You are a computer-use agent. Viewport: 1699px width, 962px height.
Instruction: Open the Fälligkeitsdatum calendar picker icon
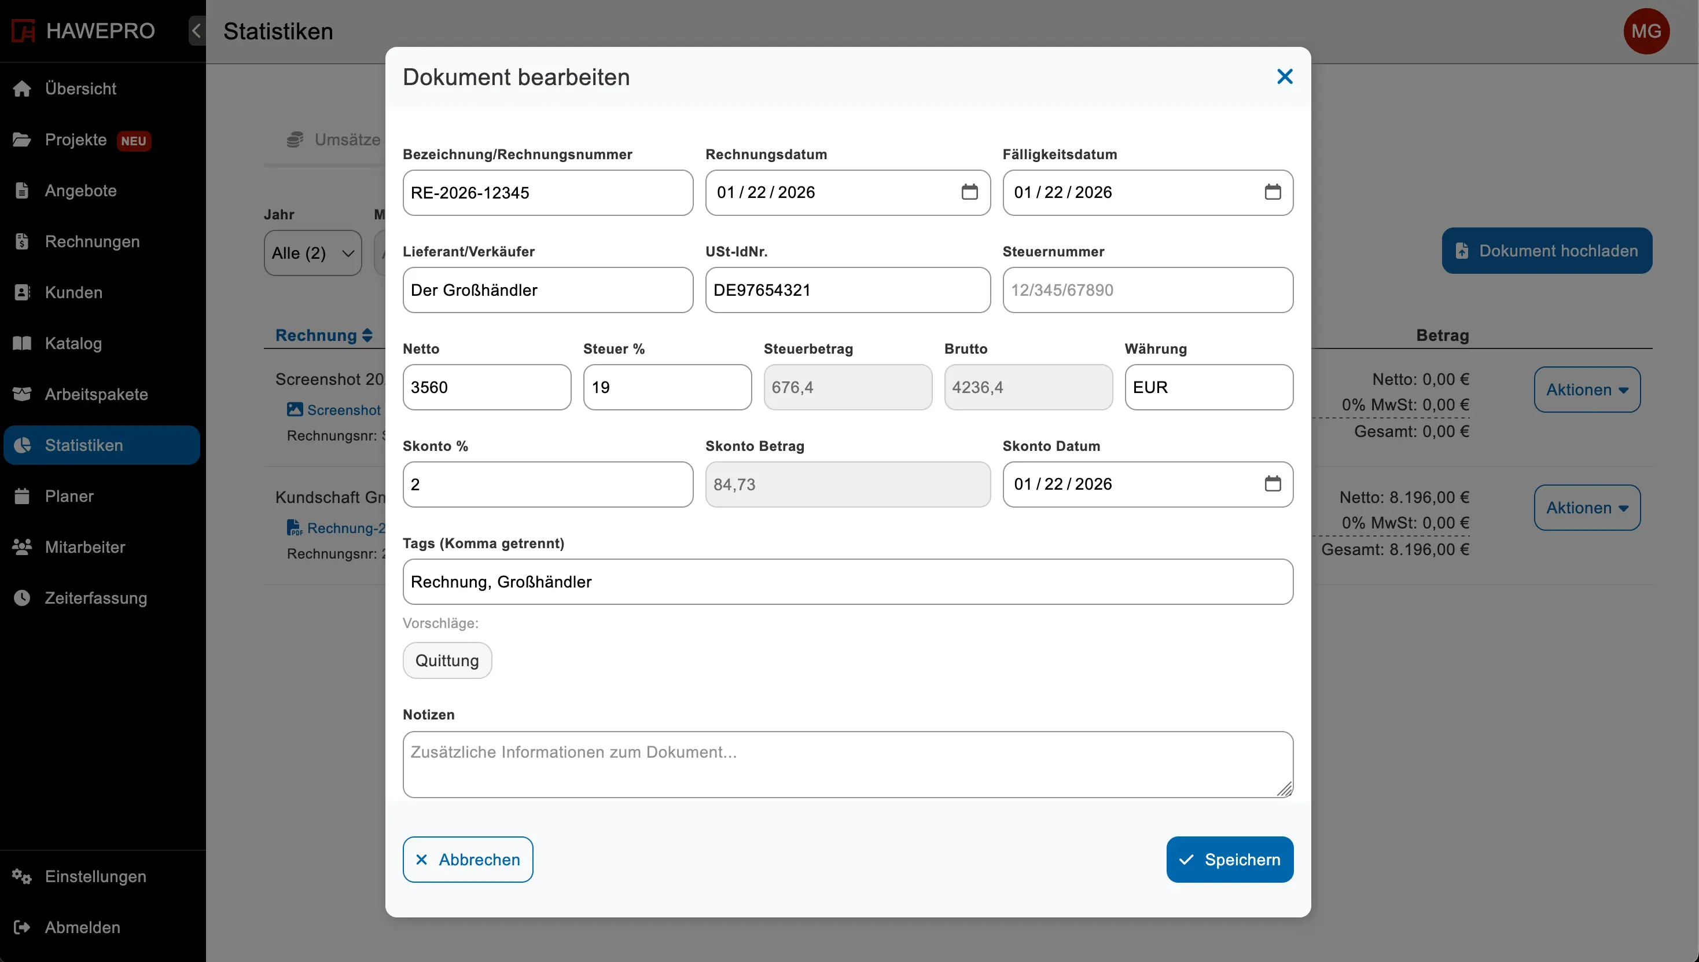pos(1273,192)
